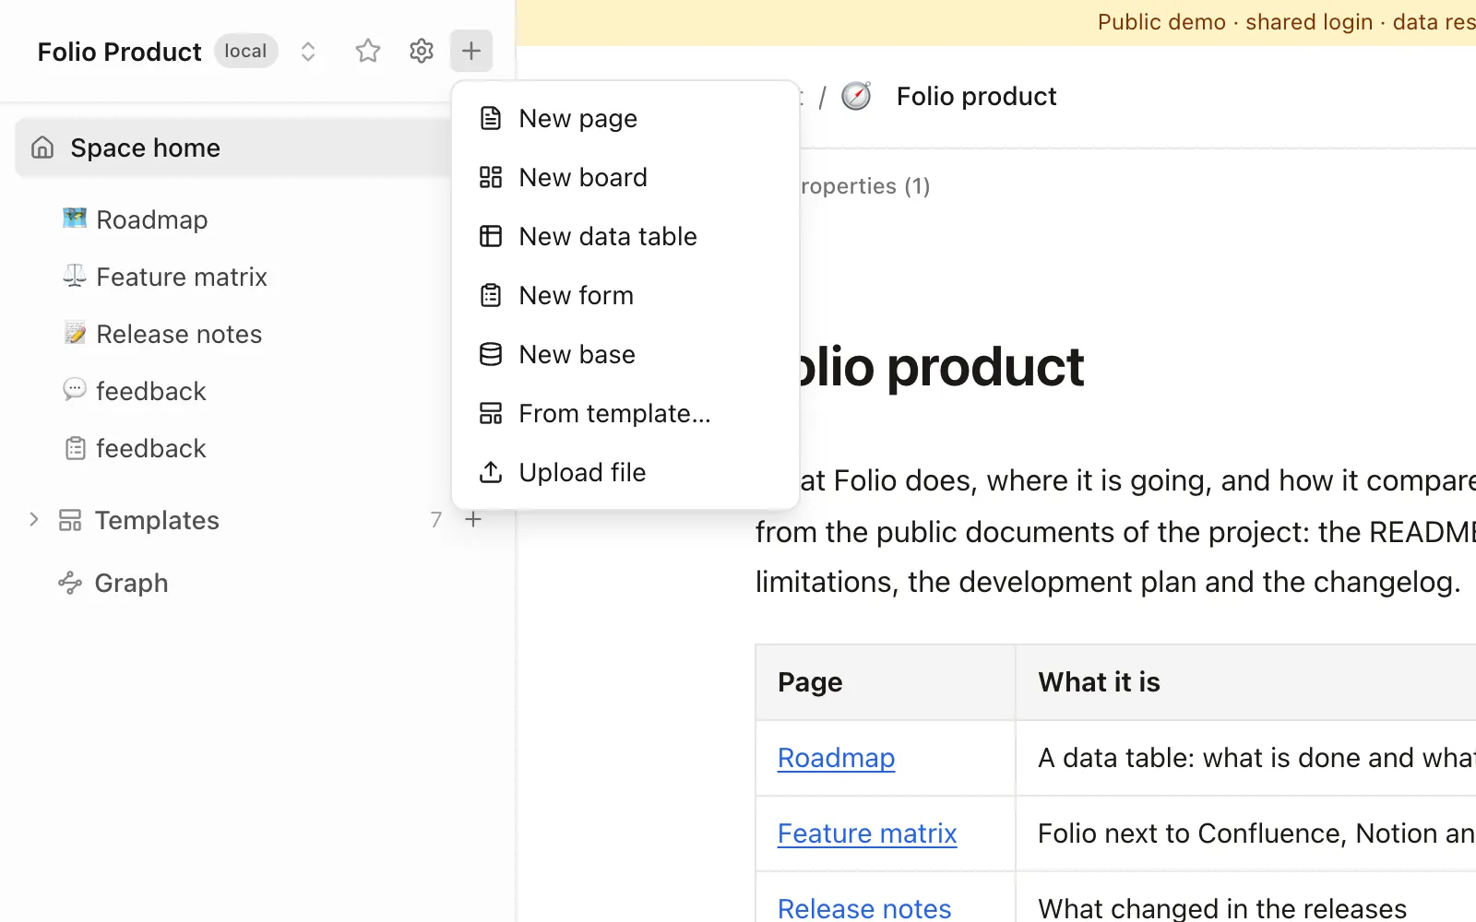Choose New page from the create menu
Viewport: 1476px width, 922px height.
[625, 118]
